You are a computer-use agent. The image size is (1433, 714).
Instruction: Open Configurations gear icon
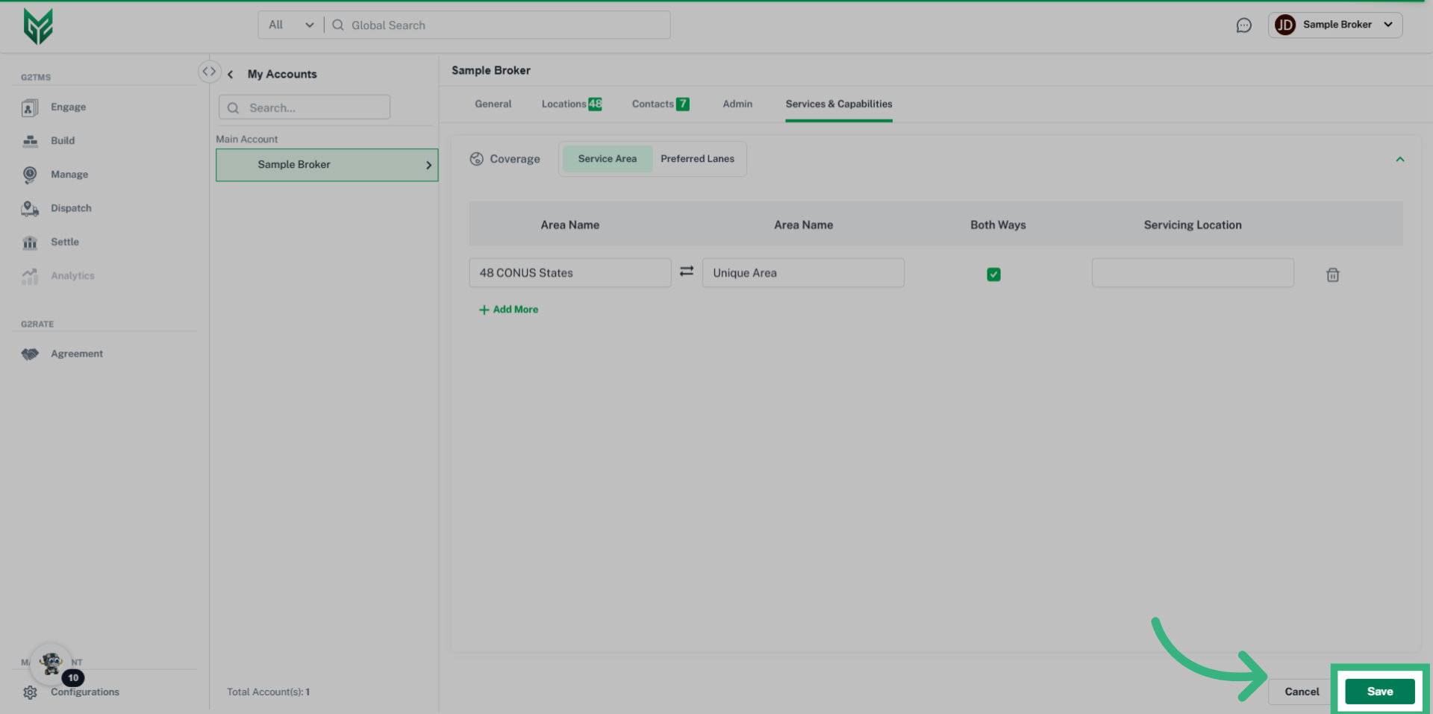pos(30,692)
